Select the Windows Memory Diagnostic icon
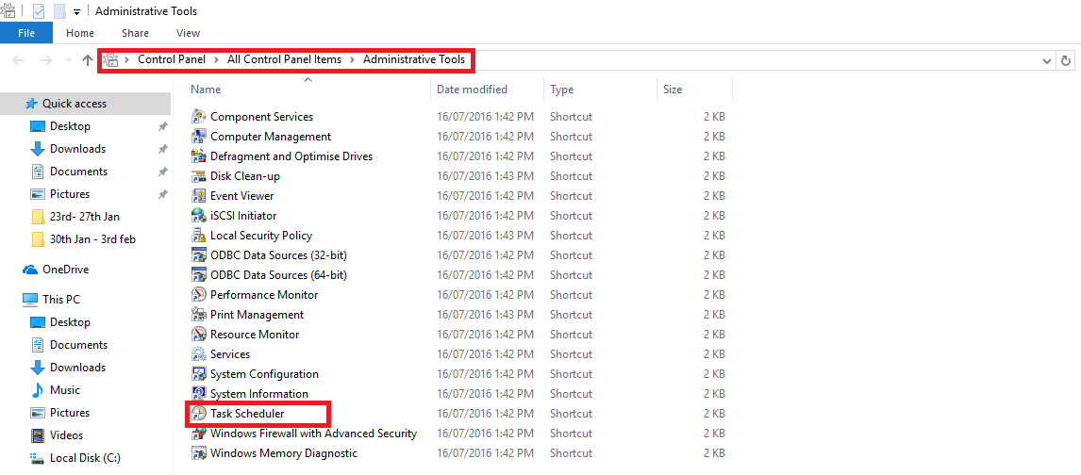Image resolution: width=1081 pixels, height=475 pixels. (198, 453)
